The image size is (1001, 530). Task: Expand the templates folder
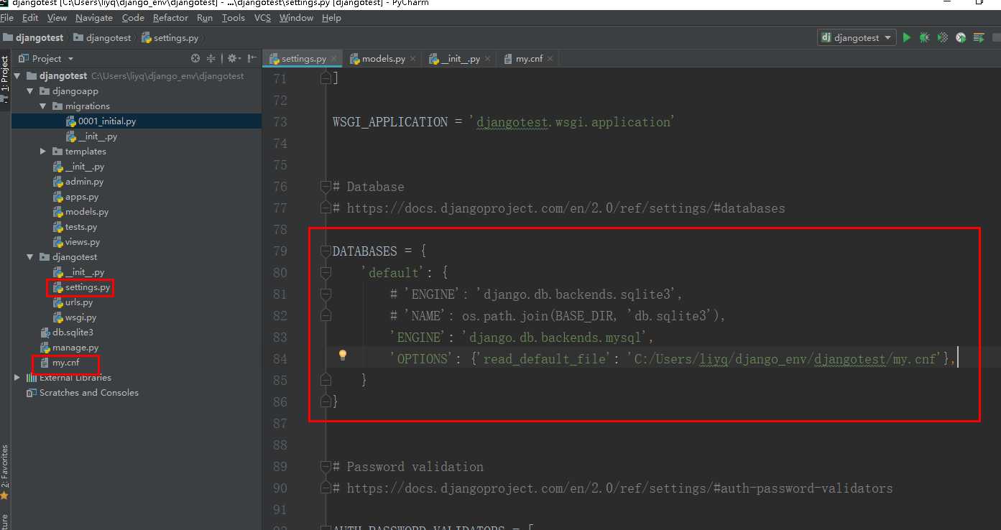tap(43, 152)
